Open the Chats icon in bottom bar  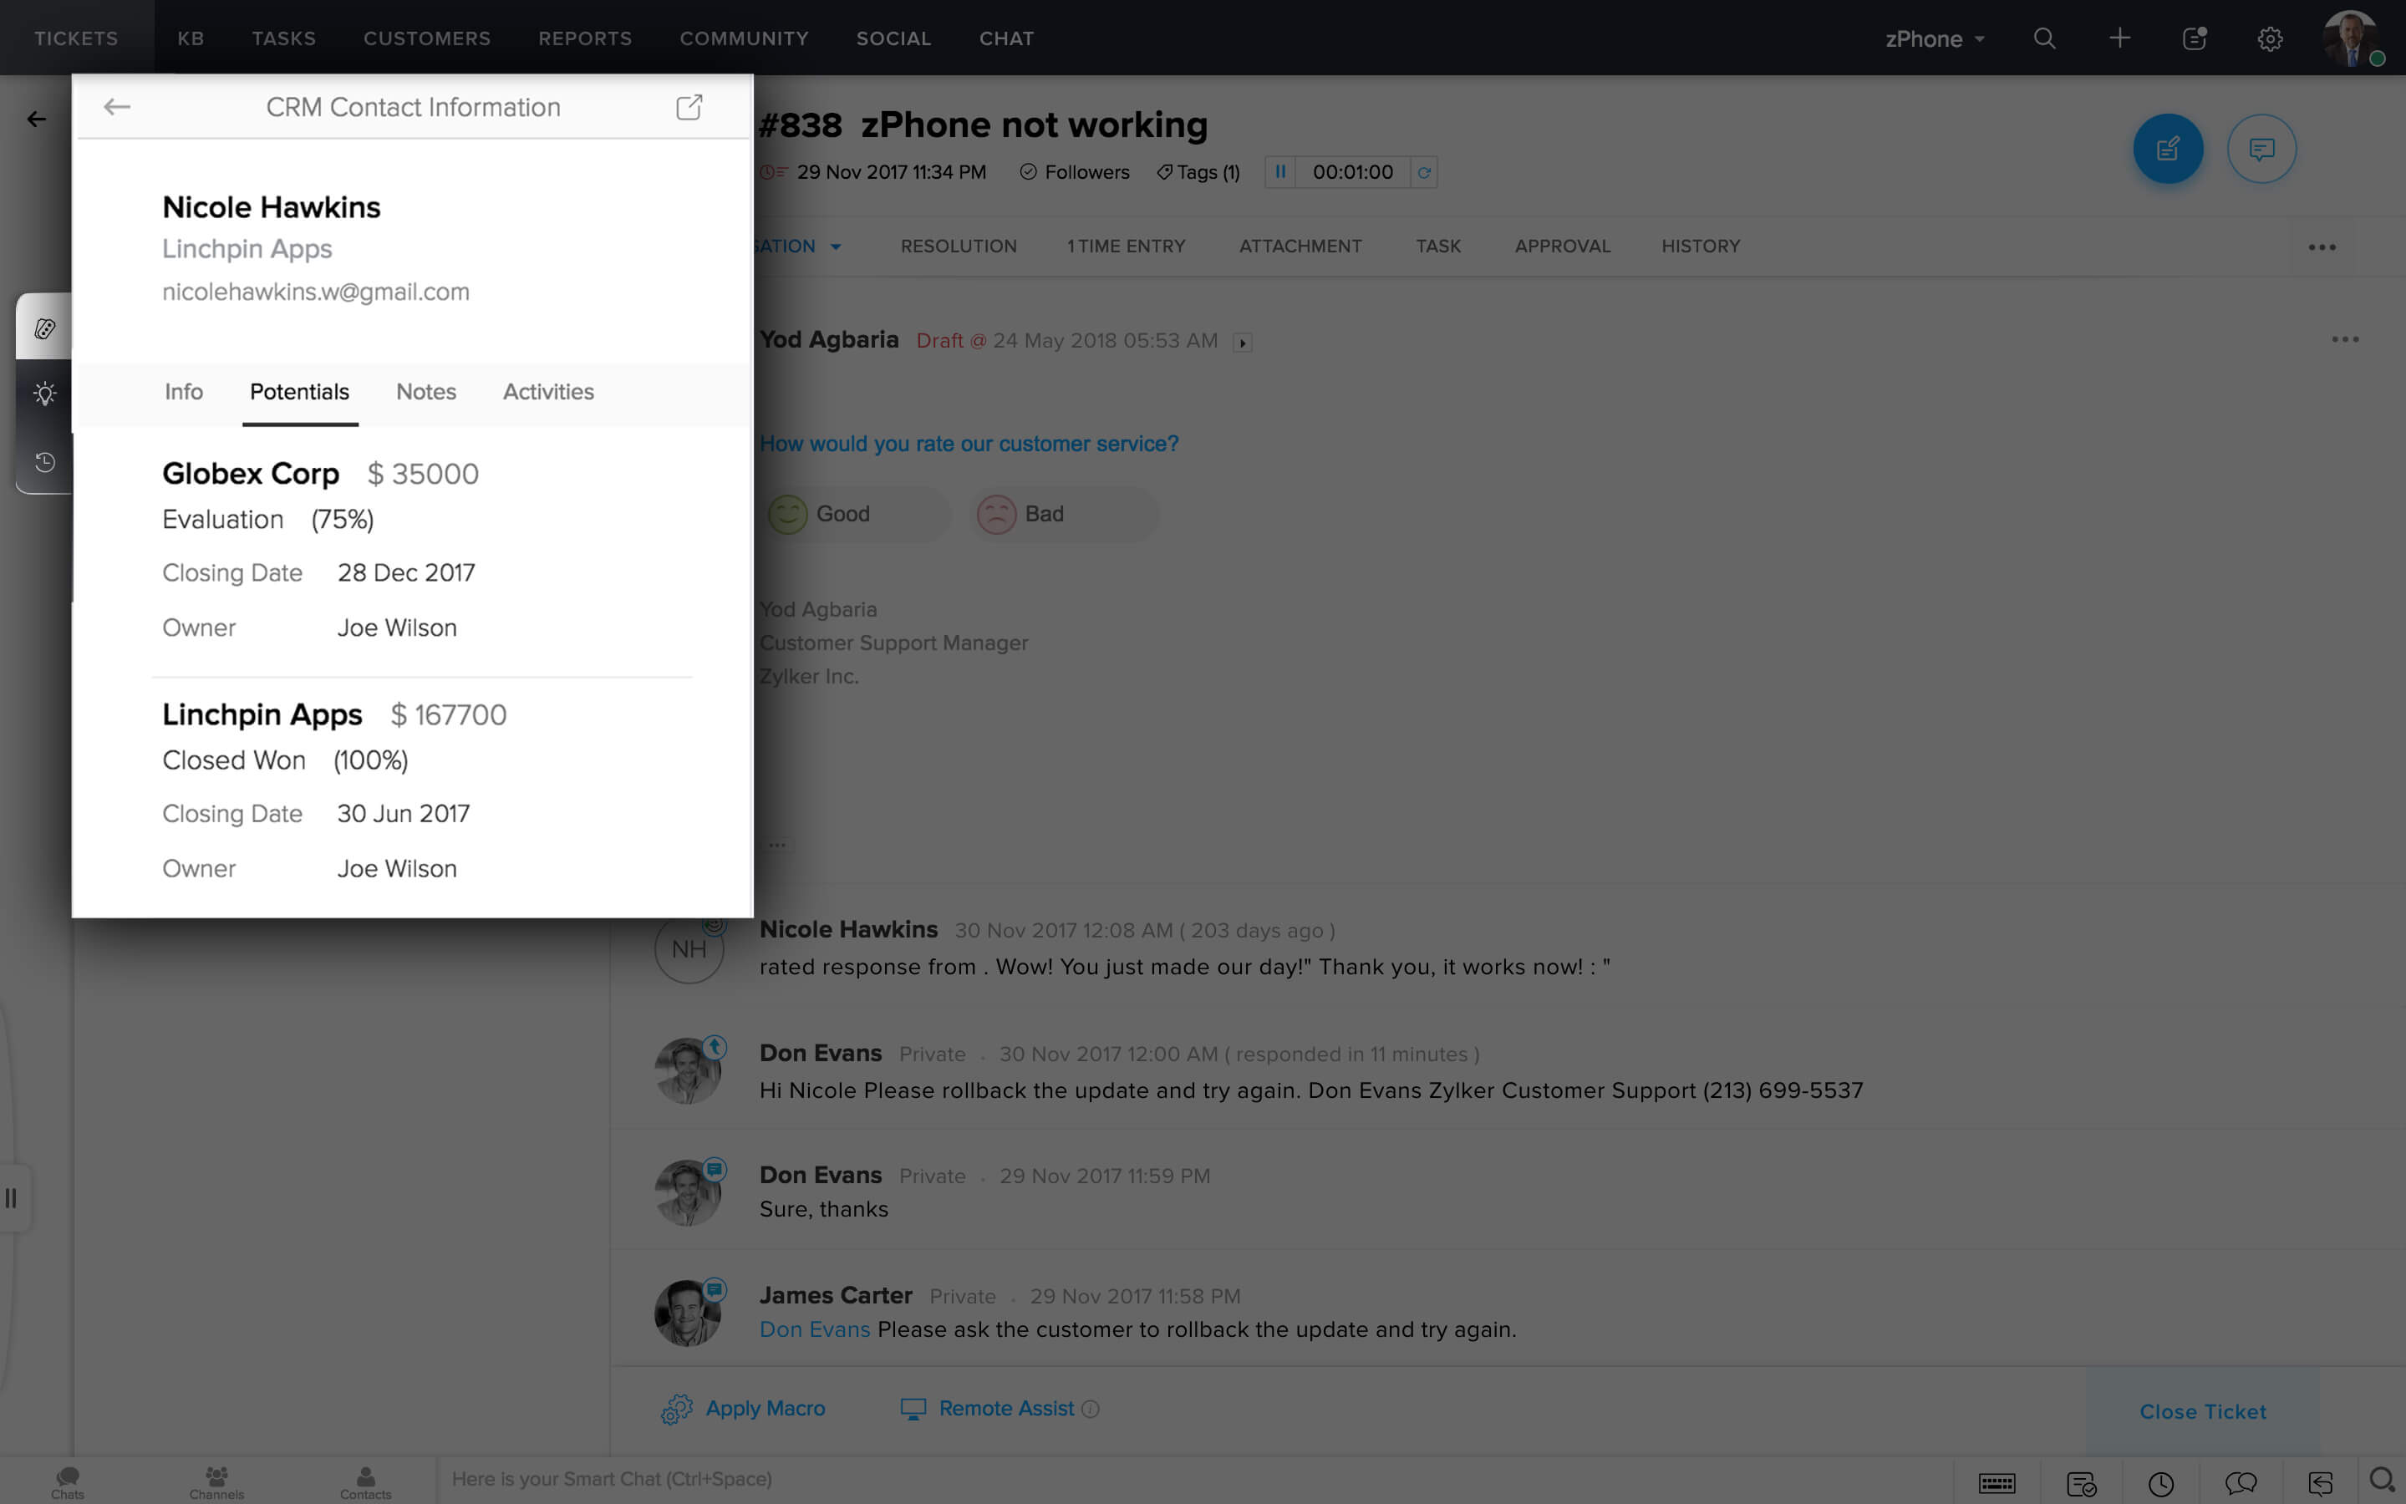click(68, 1481)
